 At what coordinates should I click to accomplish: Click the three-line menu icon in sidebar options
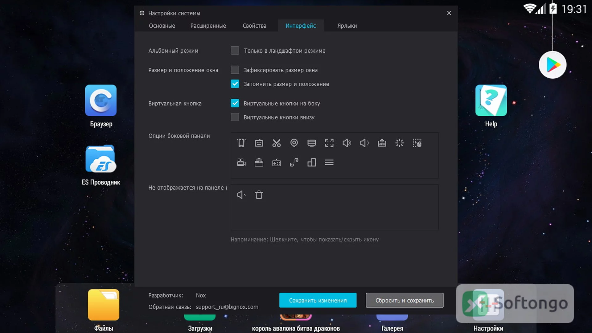pos(329,162)
